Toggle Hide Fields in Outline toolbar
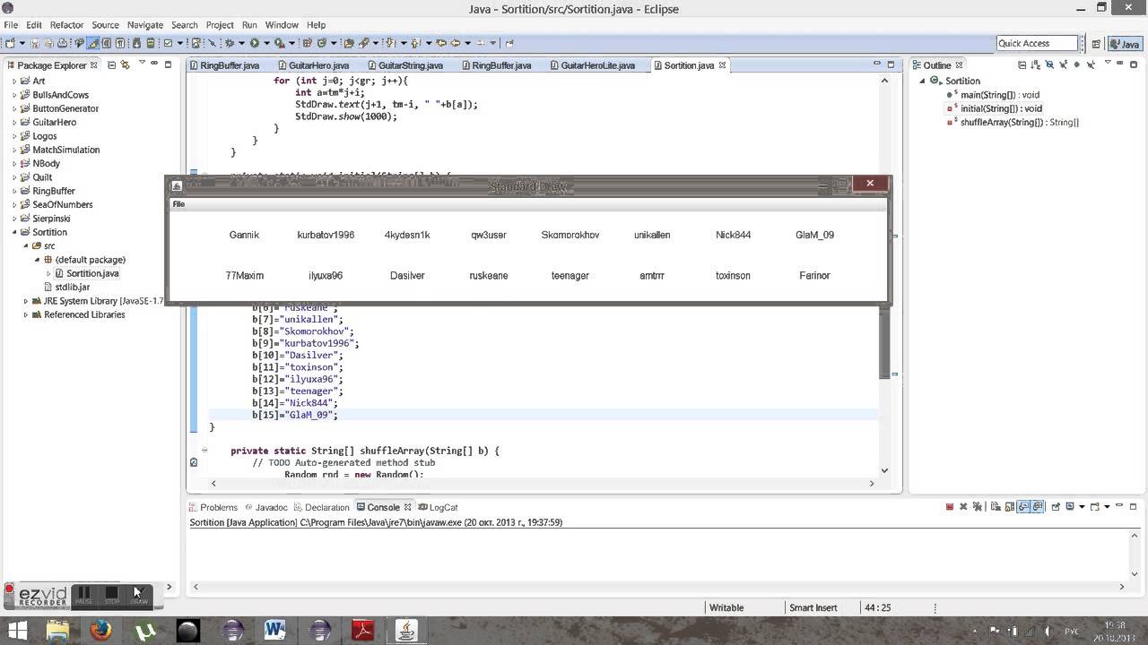Screen dimensions: 1148x645 pyautogui.click(x=1049, y=64)
